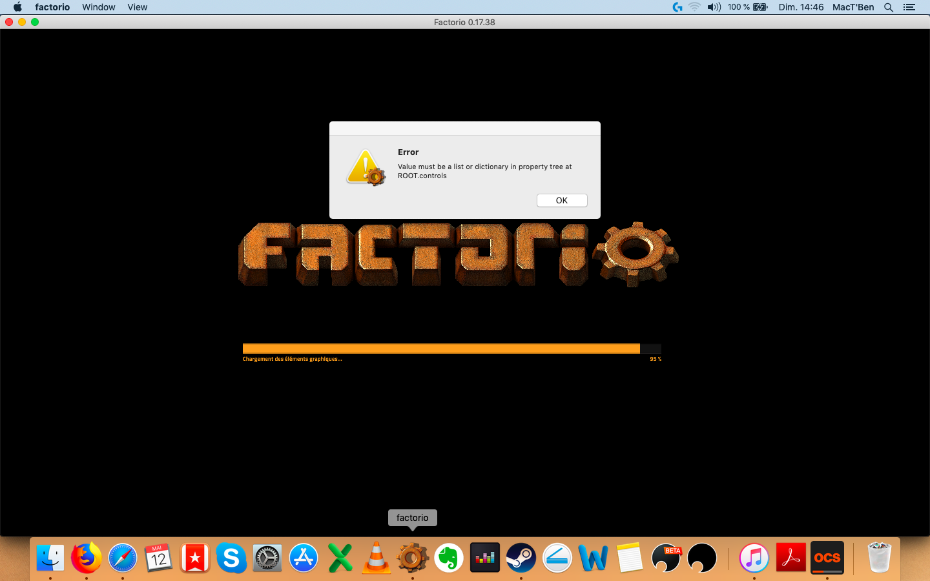Image resolution: width=930 pixels, height=581 pixels.
Task: Open the View menu
Action: coord(137,7)
